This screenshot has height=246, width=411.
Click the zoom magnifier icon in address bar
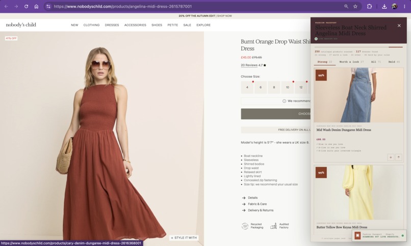tap(346, 7)
